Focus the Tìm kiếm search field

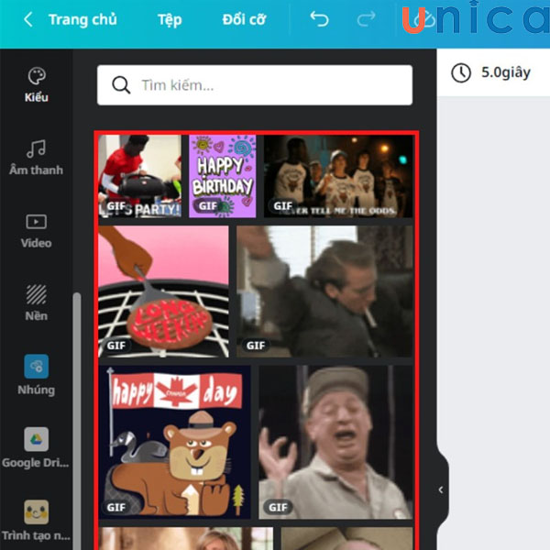(255, 85)
